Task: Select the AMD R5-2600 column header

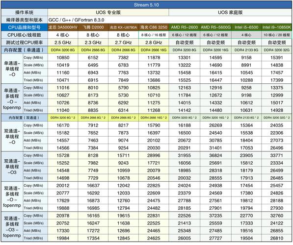Action: [184, 27]
